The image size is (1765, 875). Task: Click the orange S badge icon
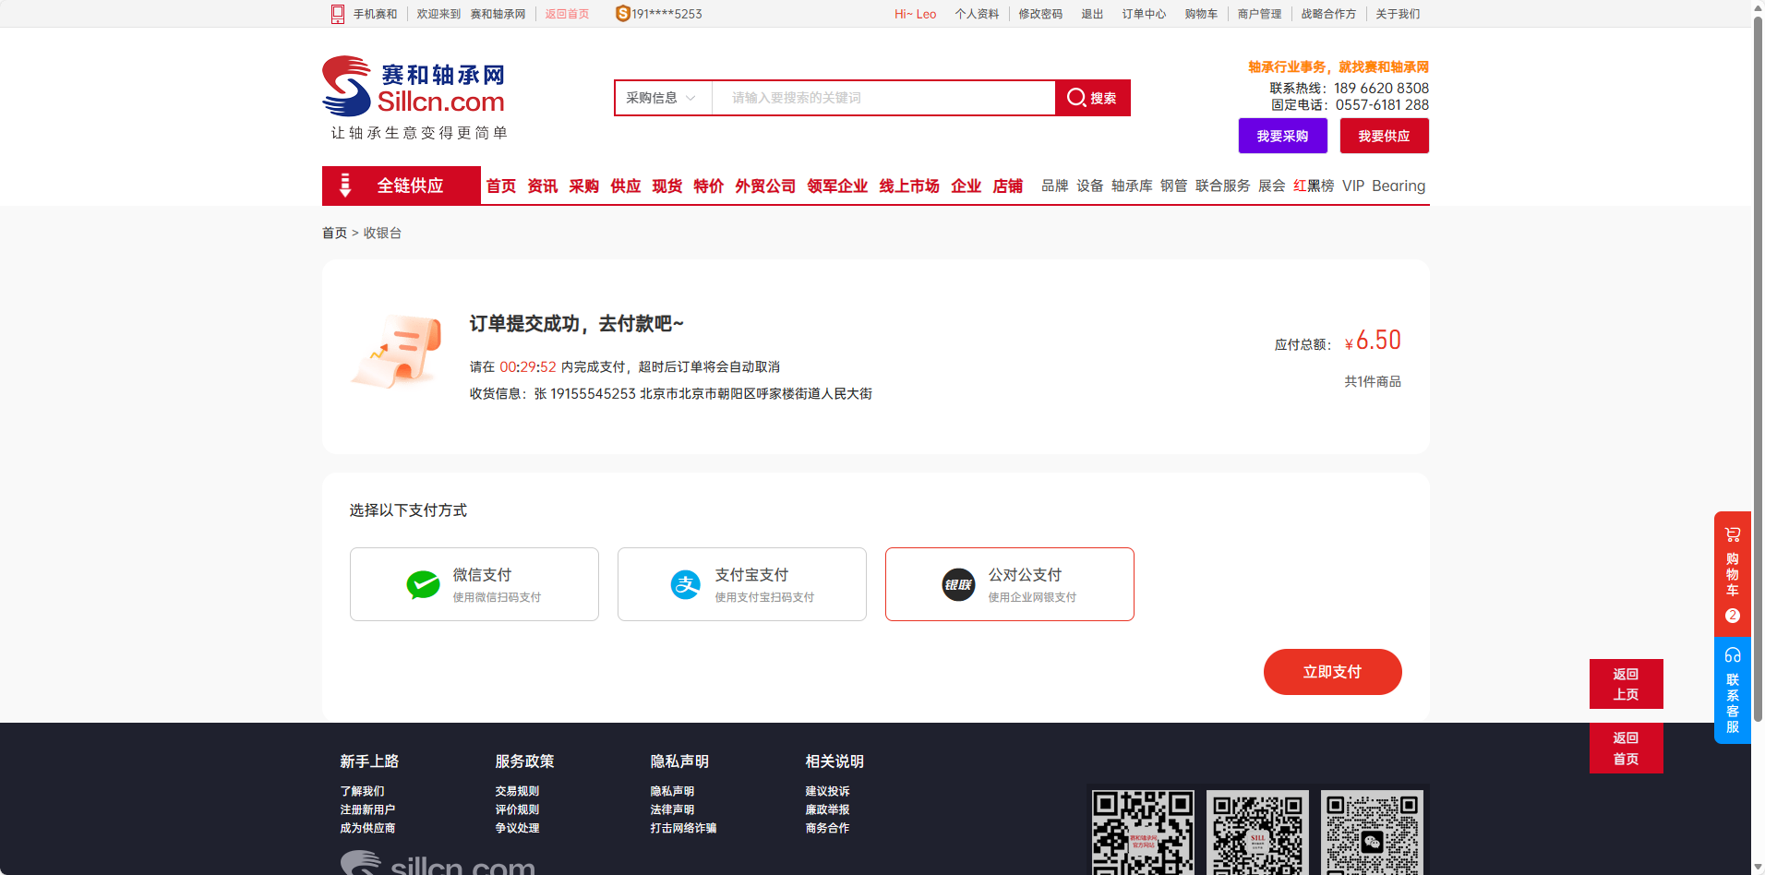pyautogui.click(x=622, y=14)
